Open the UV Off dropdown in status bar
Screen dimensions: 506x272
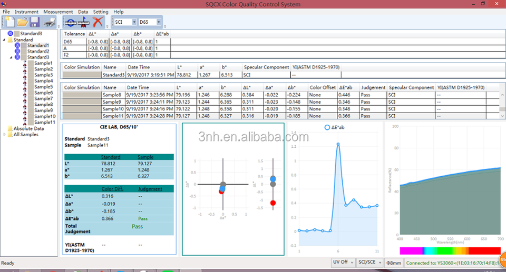pos(343,262)
